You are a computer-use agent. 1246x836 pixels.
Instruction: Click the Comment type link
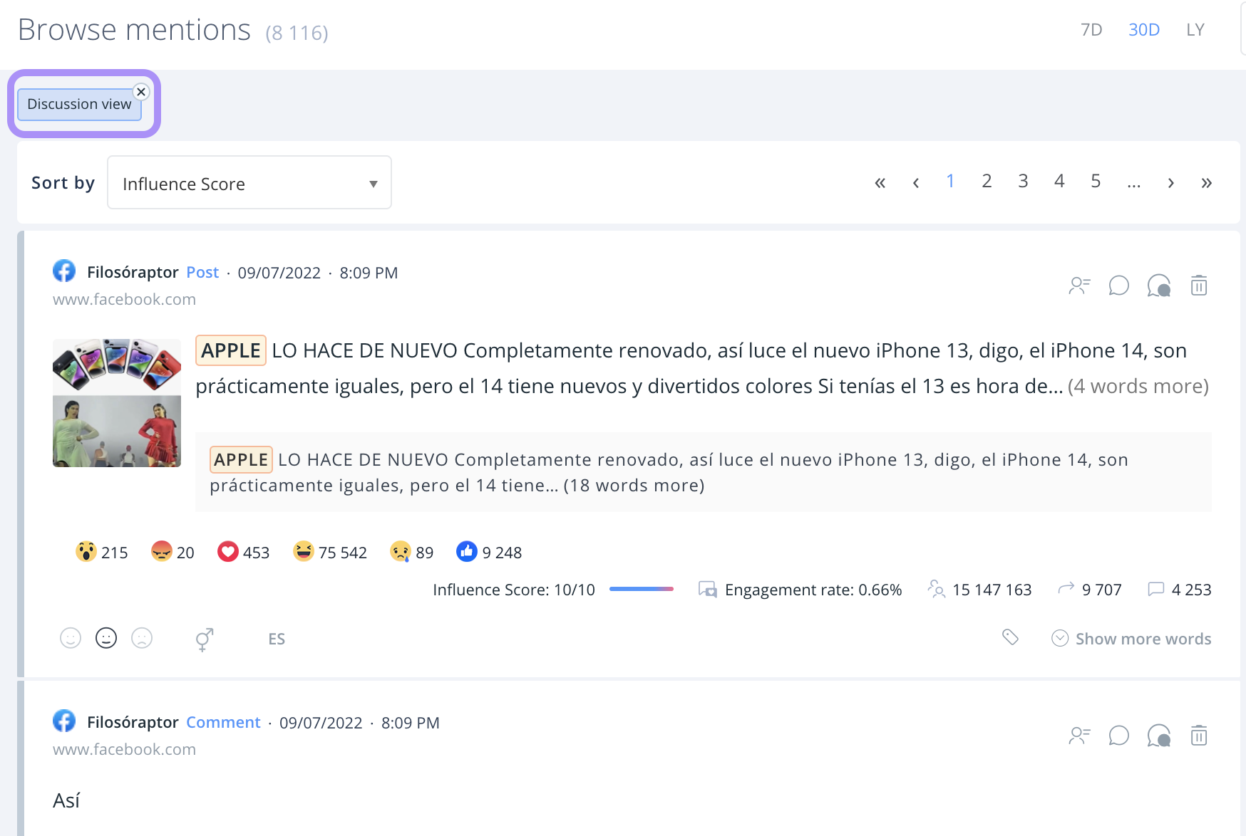click(x=223, y=723)
